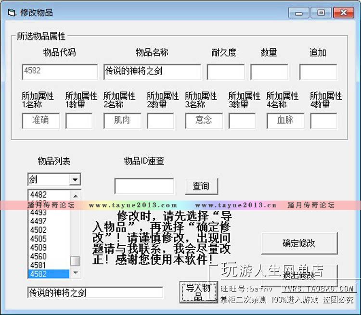This screenshot has width=361, height=315.
Task: Click the 修改物品 window title icon
Action: 12,13
